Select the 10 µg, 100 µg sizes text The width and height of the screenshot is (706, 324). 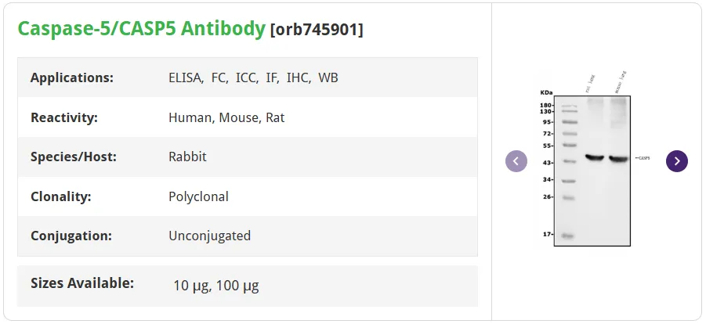[x=216, y=286]
